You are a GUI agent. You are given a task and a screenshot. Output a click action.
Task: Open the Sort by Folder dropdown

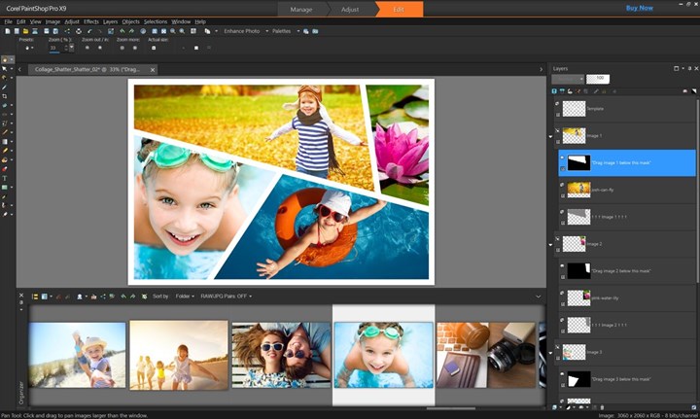184,296
